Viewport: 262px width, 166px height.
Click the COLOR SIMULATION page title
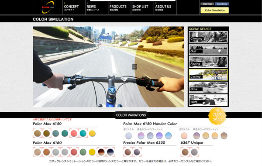53,19
